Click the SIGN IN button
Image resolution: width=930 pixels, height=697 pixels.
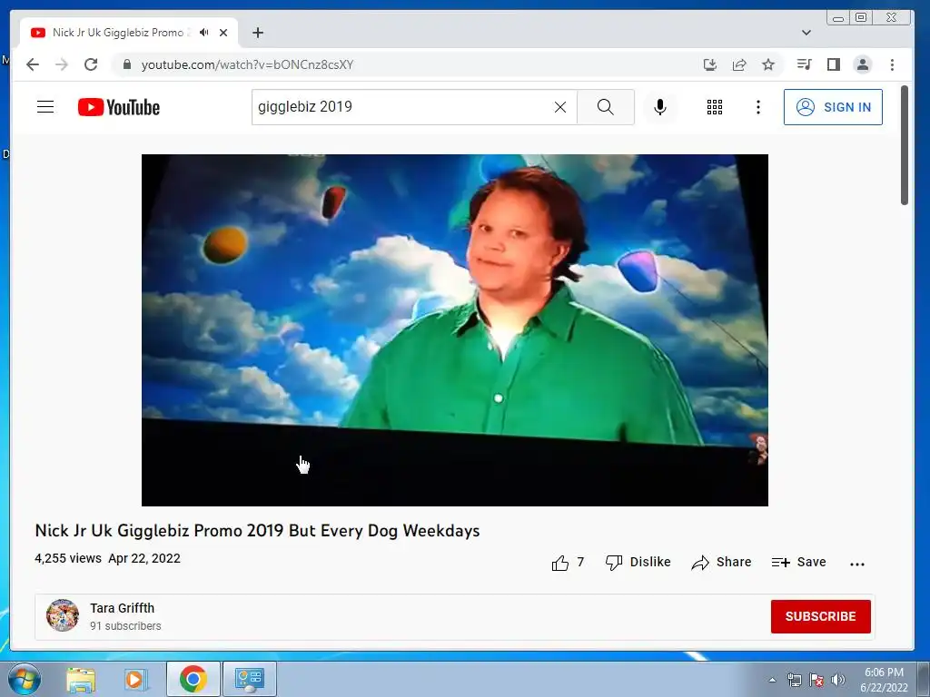[833, 107]
